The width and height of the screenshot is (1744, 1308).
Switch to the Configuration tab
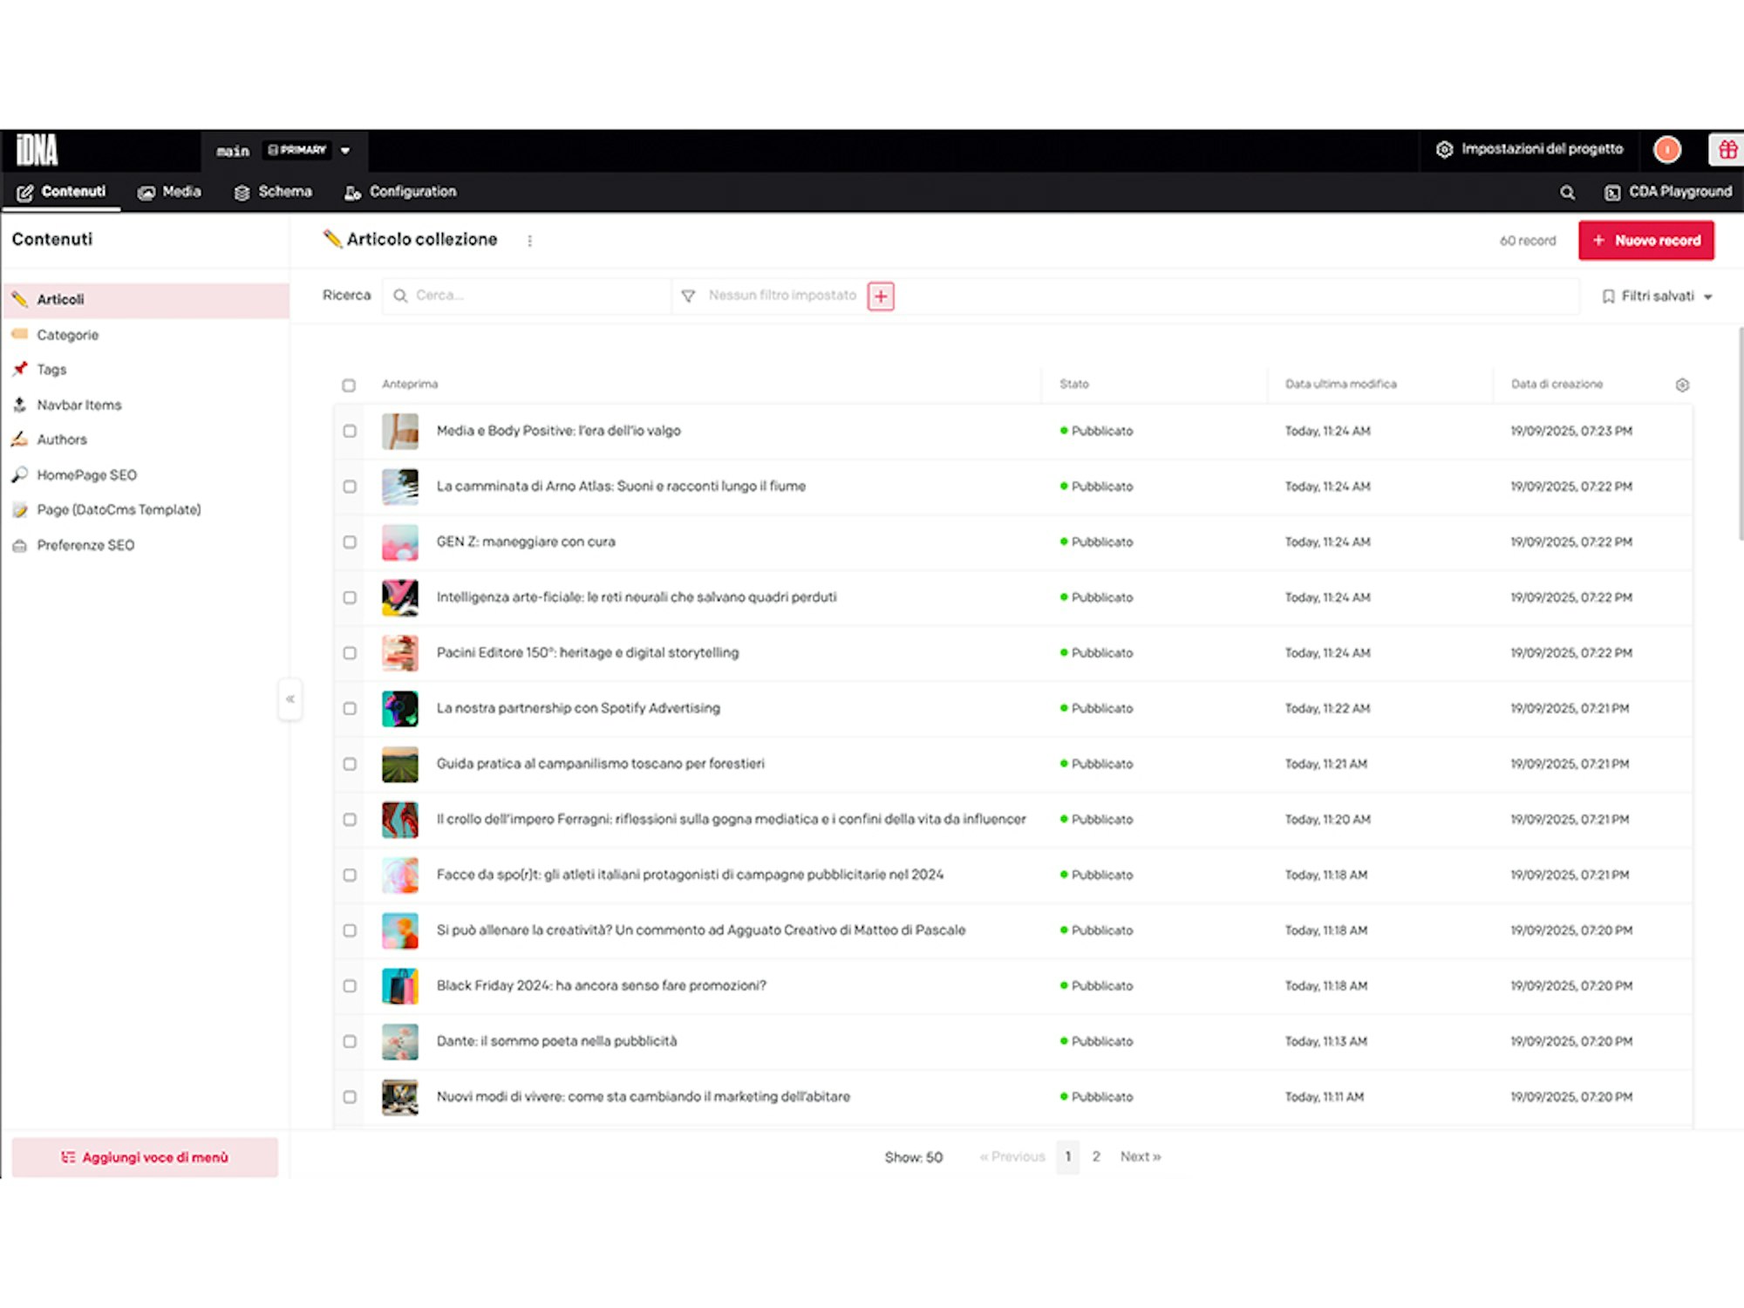pos(400,192)
